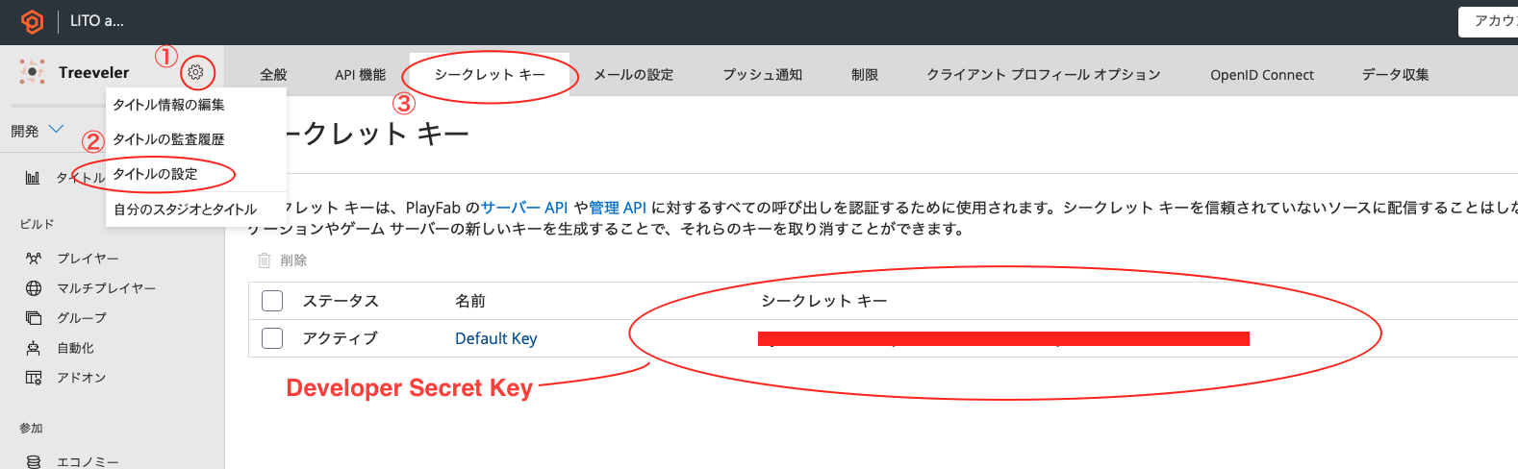Screen dimensions: 1518x469
Task: Click the PlayFab logo icon
Action: click(x=32, y=21)
